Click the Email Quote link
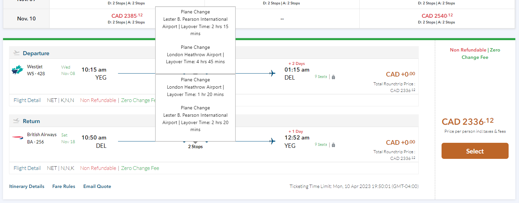 [x=97, y=187]
